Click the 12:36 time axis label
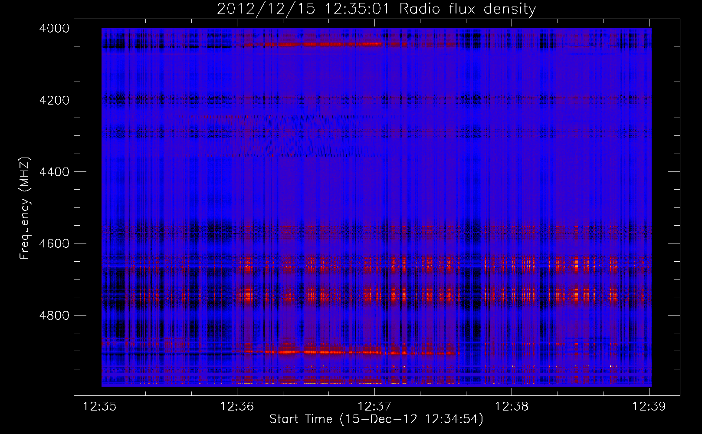Image resolution: width=702 pixels, height=434 pixels. click(237, 407)
